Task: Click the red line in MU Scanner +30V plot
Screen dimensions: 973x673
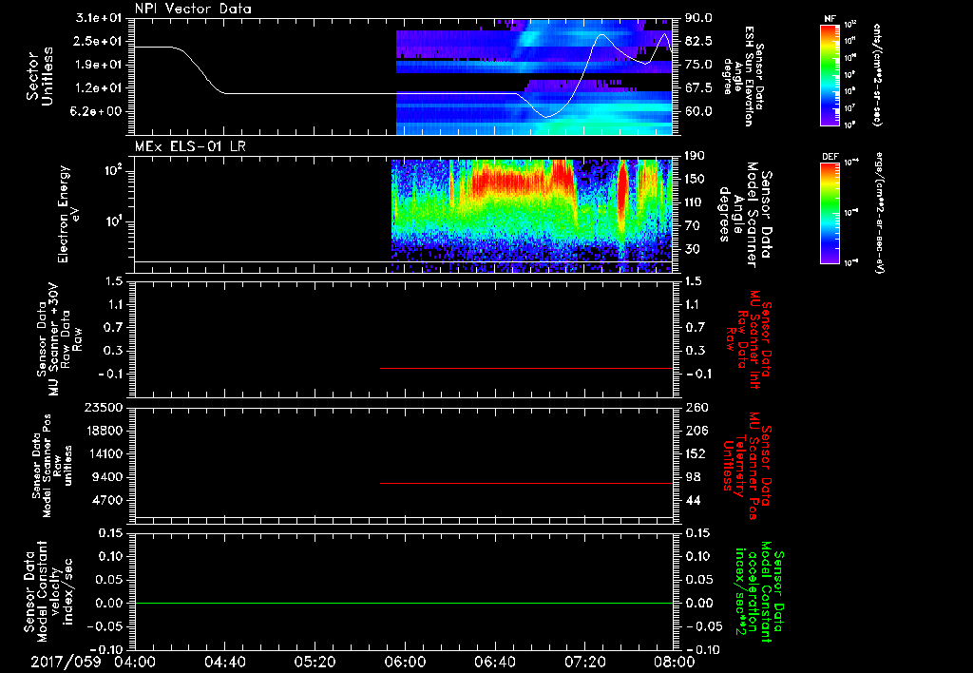Action: point(526,368)
